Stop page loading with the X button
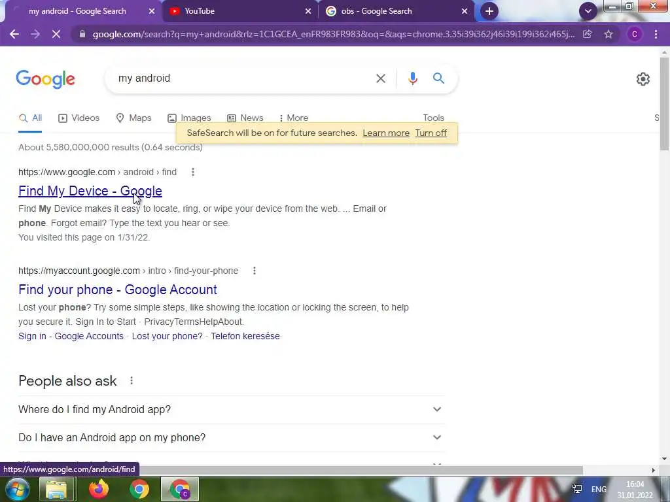 56,34
